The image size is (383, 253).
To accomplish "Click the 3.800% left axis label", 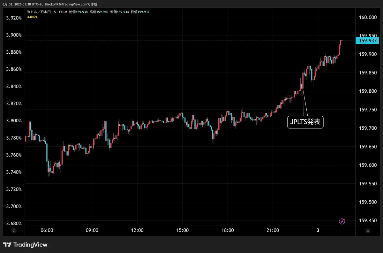I will pos(14,121).
